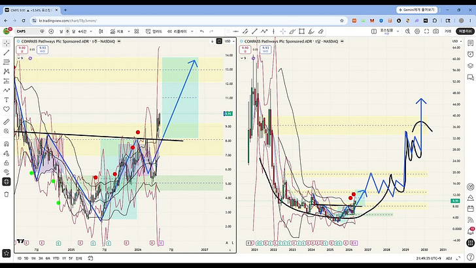This screenshot has height=268, width=476.
Task: Toggle lock all drawings
Action: (7, 163)
